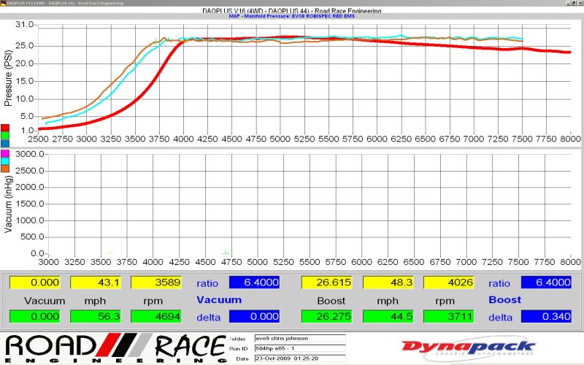The image size is (584, 365).
Task: Click the magenta trace color swatch
Action: [x=5, y=153]
